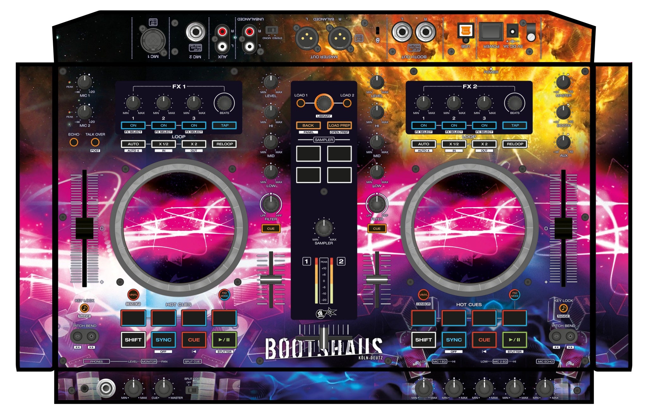Click deck 1 pitch fader handle
Viewport: 648px width, 414px height.
(84, 228)
